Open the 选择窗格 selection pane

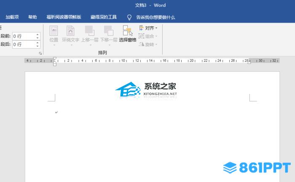point(128,34)
